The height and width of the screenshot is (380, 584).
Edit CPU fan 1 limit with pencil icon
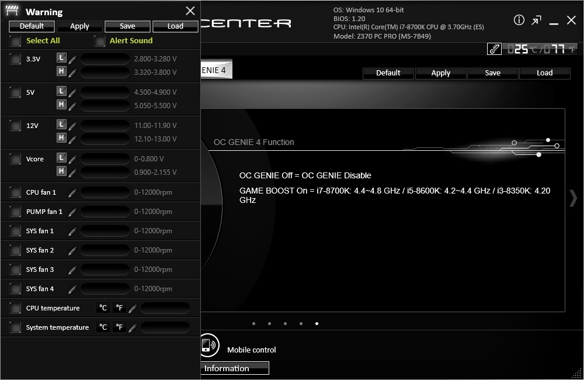pyautogui.click(x=72, y=192)
